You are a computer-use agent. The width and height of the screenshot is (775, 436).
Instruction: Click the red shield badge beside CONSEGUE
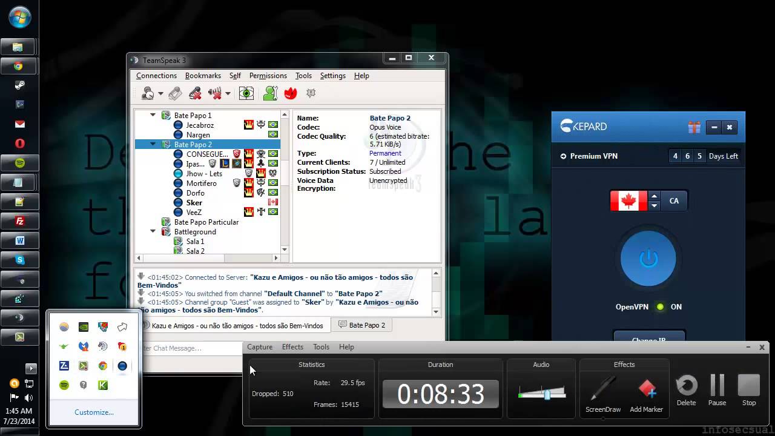(x=237, y=154)
